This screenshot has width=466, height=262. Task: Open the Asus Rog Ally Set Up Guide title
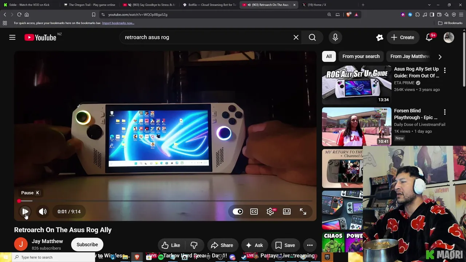416,72
